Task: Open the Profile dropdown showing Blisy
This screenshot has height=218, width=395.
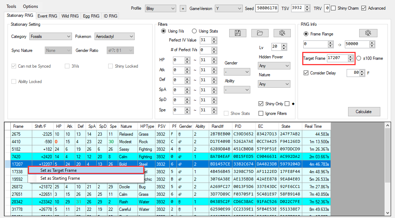Action: click(x=160, y=9)
